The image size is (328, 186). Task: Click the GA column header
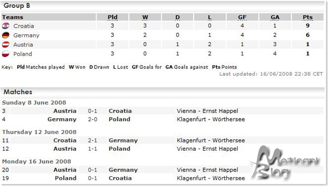pyautogui.click(x=275, y=17)
